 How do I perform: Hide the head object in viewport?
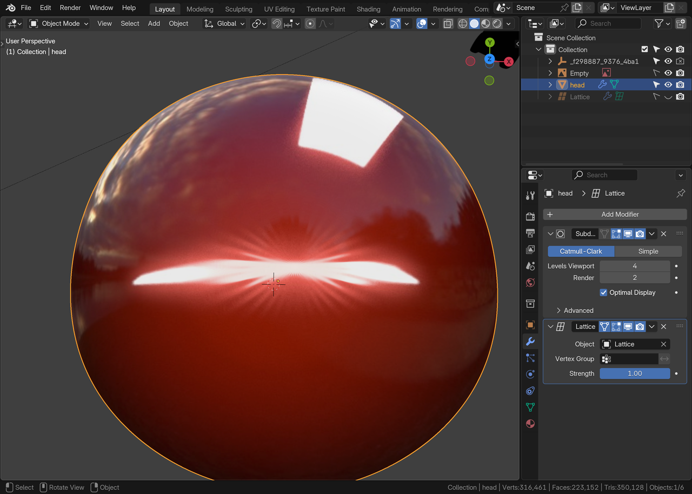(668, 85)
